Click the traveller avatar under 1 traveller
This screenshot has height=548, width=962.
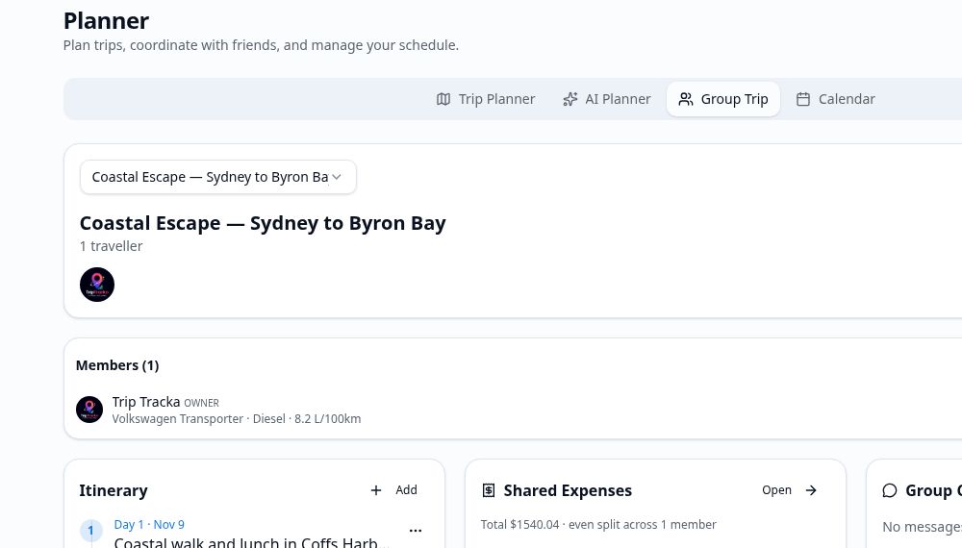tap(97, 285)
